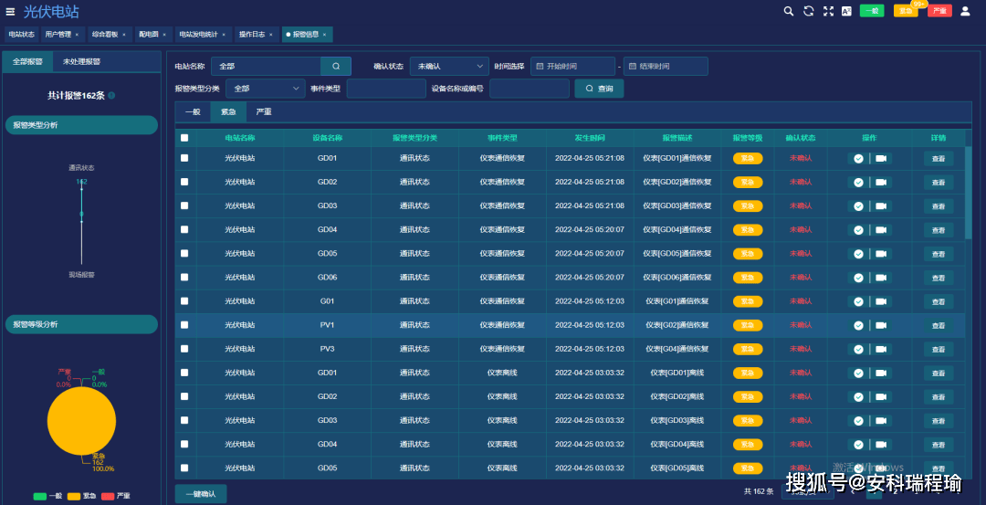Confirm alarm in GD02 05:21:08 row
Image resolution: width=986 pixels, height=505 pixels.
coord(858,183)
